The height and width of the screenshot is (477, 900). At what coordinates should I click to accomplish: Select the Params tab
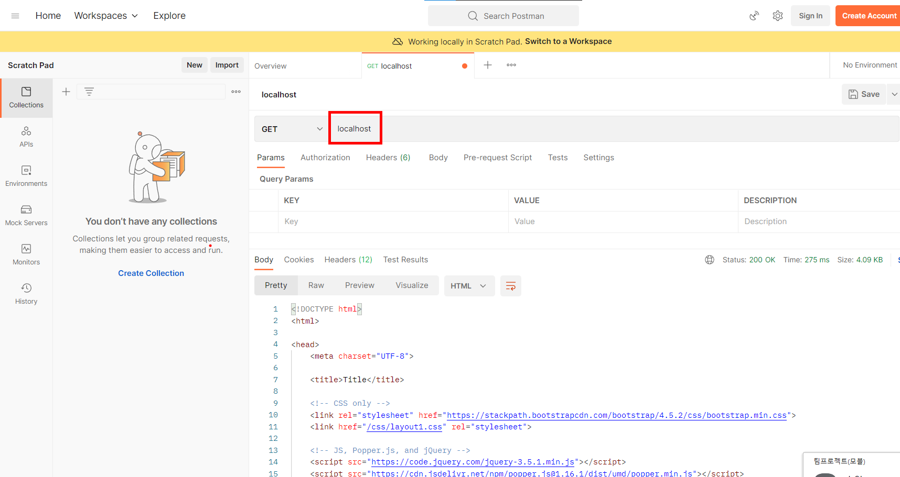271,158
